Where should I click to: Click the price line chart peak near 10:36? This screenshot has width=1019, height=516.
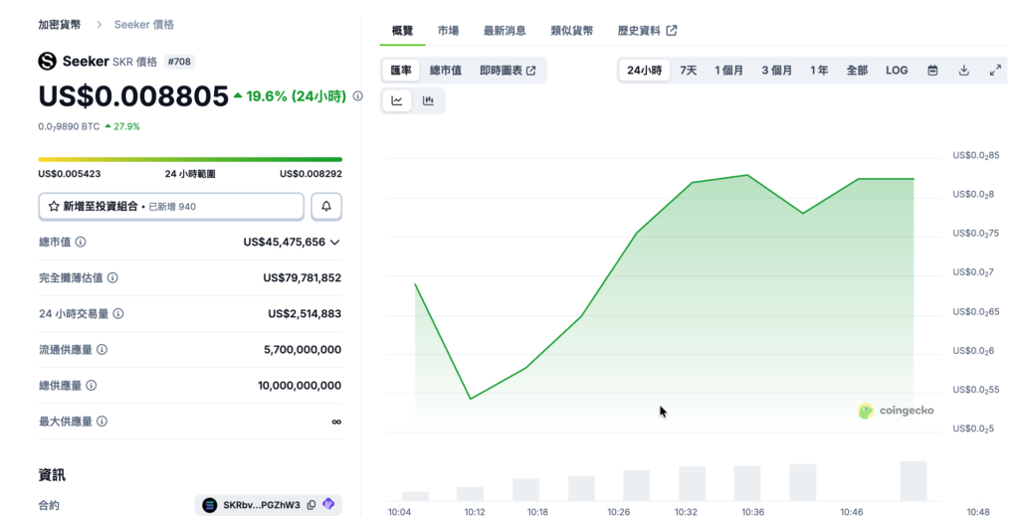click(x=747, y=175)
